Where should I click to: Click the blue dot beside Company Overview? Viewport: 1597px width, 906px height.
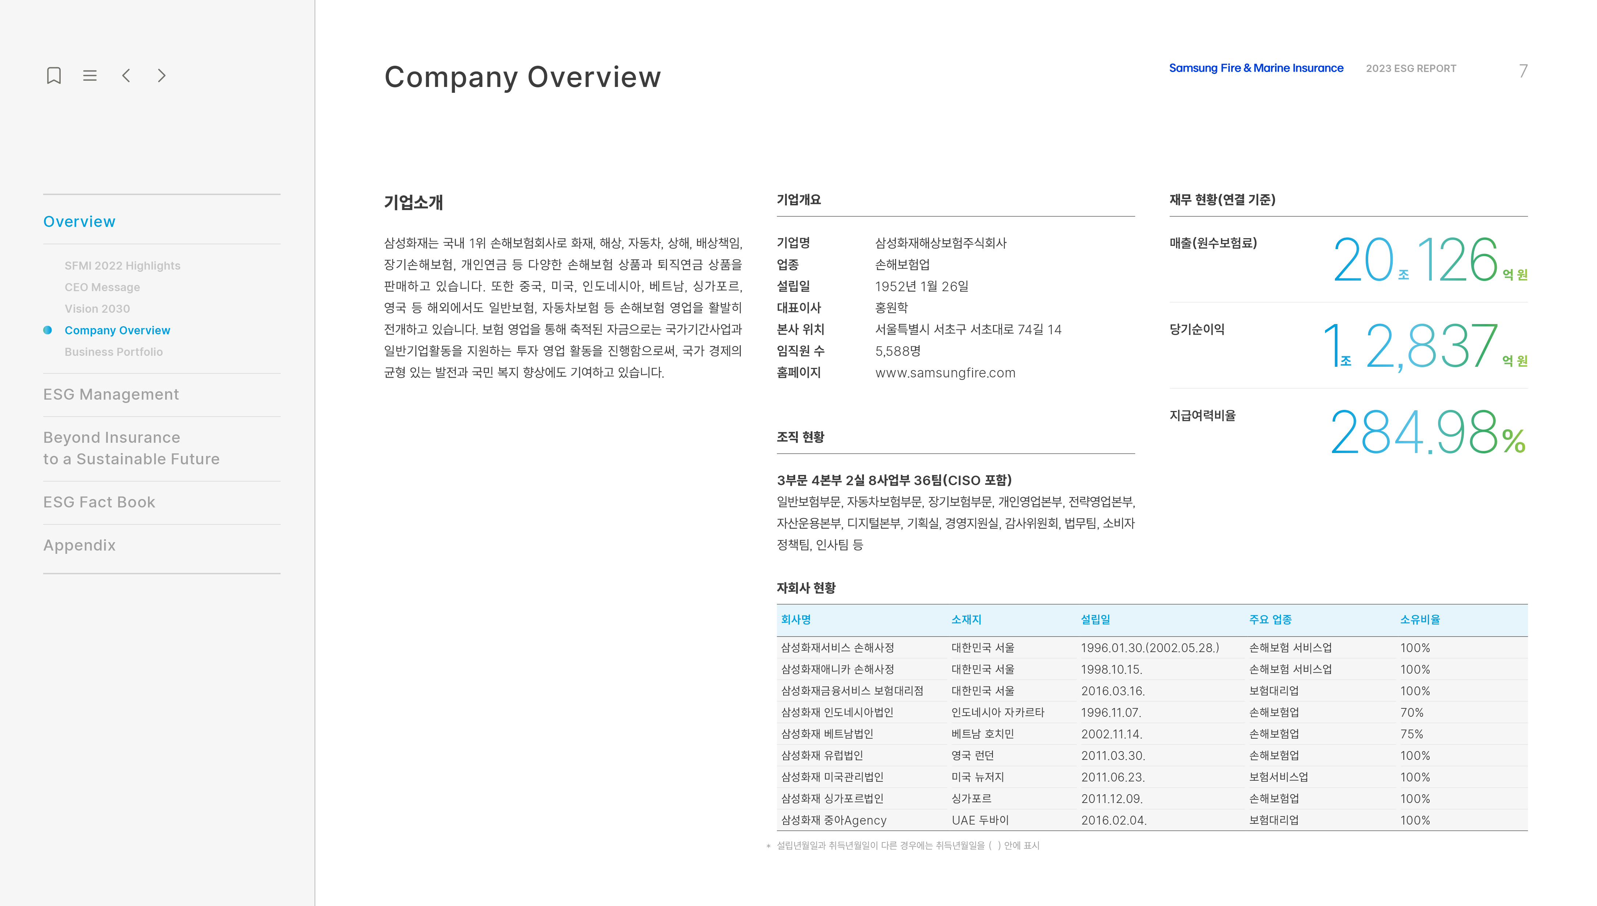tap(47, 330)
